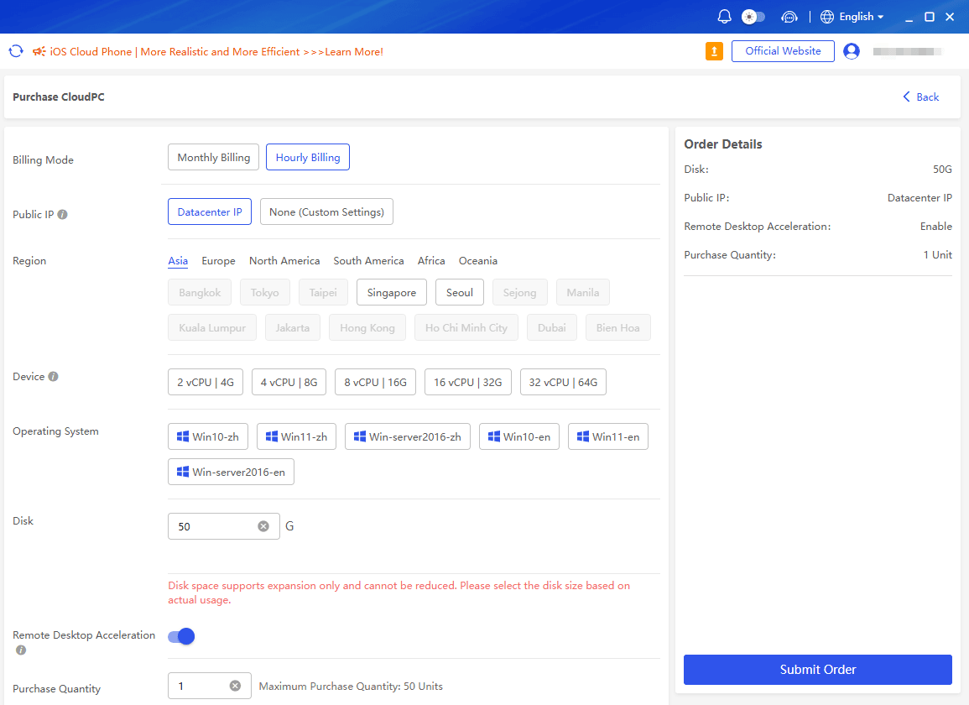The image size is (969, 705).
Task: Select Hourly Billing mode
Action: click(x=308, y=157)
